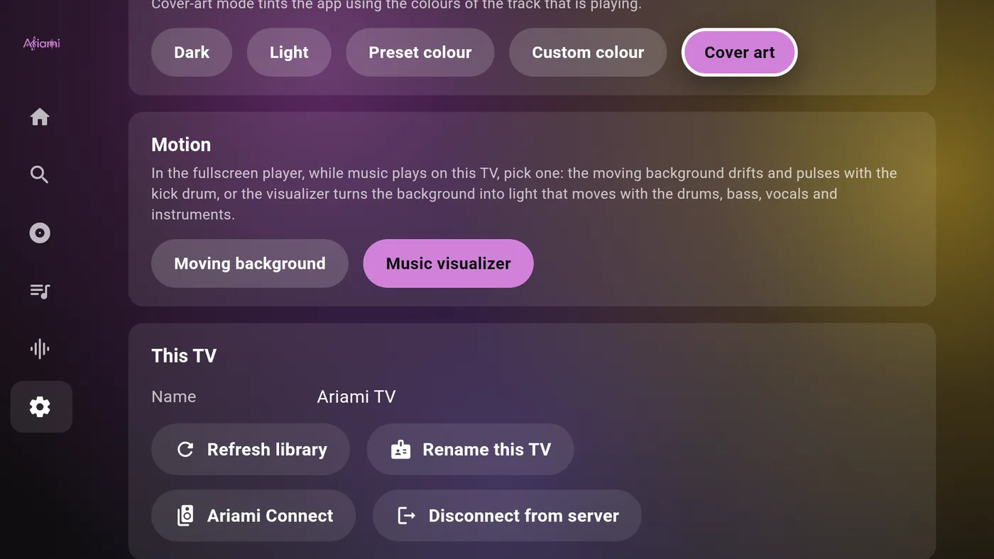Enable the Moving background motion option

pyautogui.click(x=250, y=263)
